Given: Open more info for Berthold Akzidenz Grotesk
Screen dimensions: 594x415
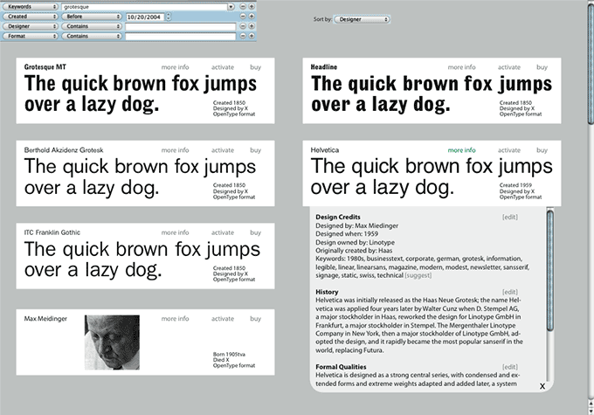Looking at the screenshot, I should pyautogui.click(x=175, y=150).
